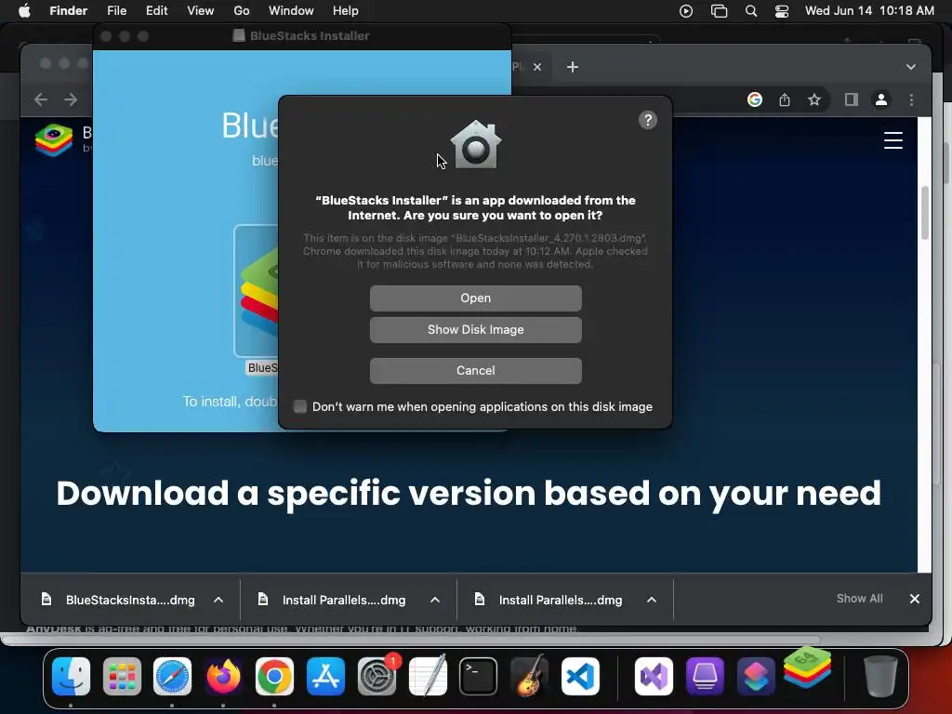Open Visual Studio from the Dock
Viewport: 952px width, 714px height.
[654, 677]
